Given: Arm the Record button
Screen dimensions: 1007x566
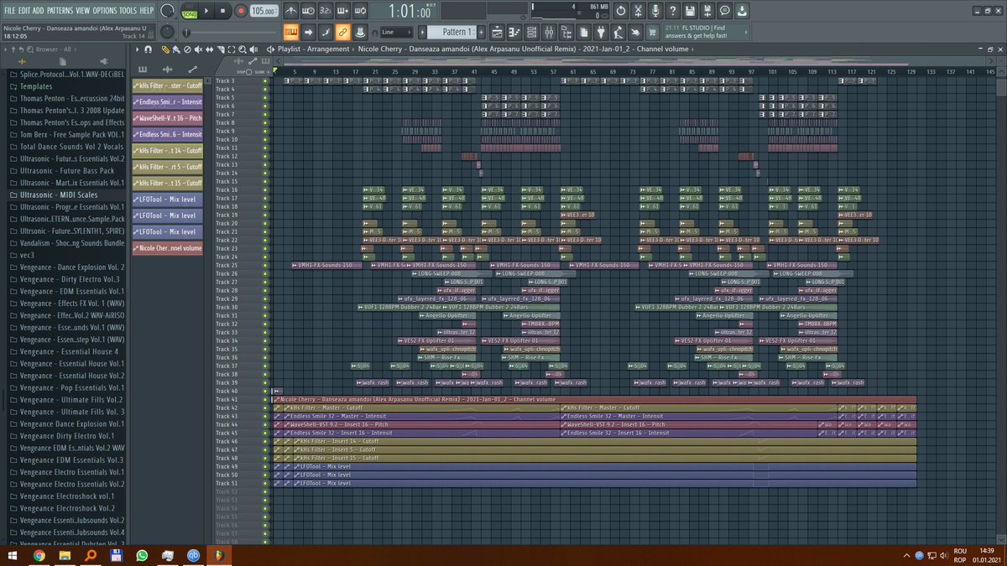Looking at the screenshot, I should tap(241, 11).
